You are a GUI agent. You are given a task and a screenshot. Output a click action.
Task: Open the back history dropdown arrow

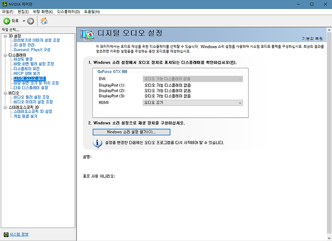tap(24, 21)
